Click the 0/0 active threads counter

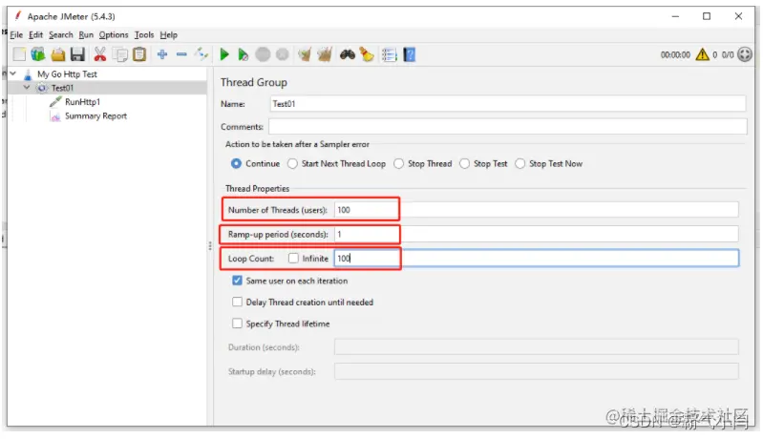tap(728, 55)
